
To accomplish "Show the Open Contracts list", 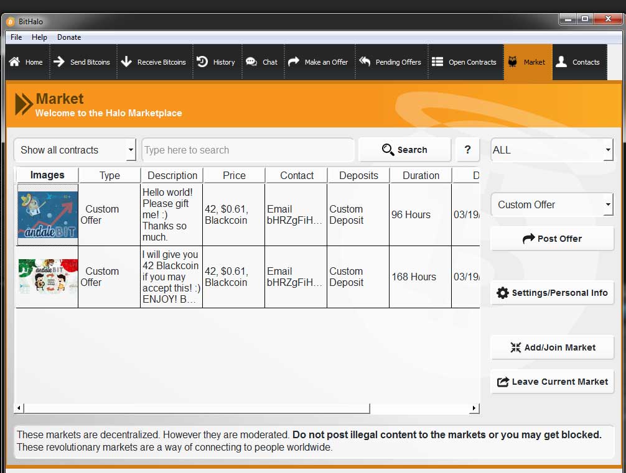I will point(464,62).
